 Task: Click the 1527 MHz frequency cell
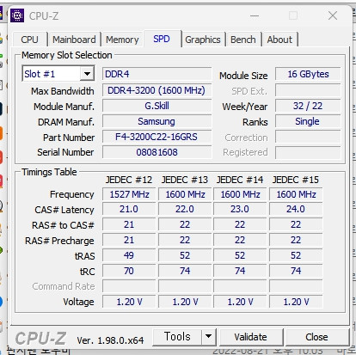pyautogui.click(x=129, y=194)
